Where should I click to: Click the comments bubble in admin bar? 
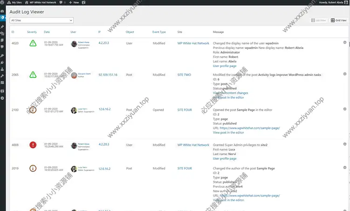click(x=61, y=2)
